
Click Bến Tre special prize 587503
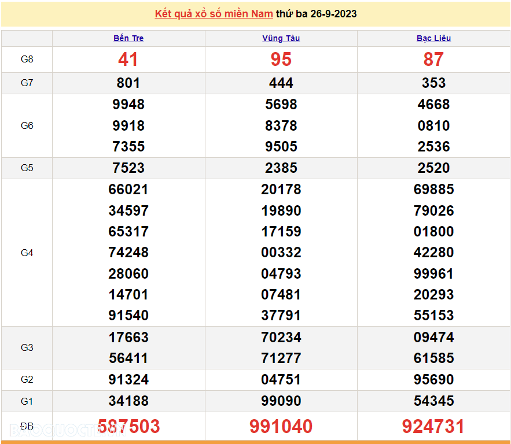point(128,427)
